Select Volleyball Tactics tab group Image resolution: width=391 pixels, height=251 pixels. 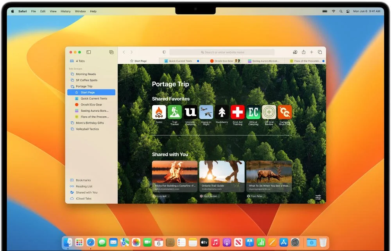coord(91,129)
